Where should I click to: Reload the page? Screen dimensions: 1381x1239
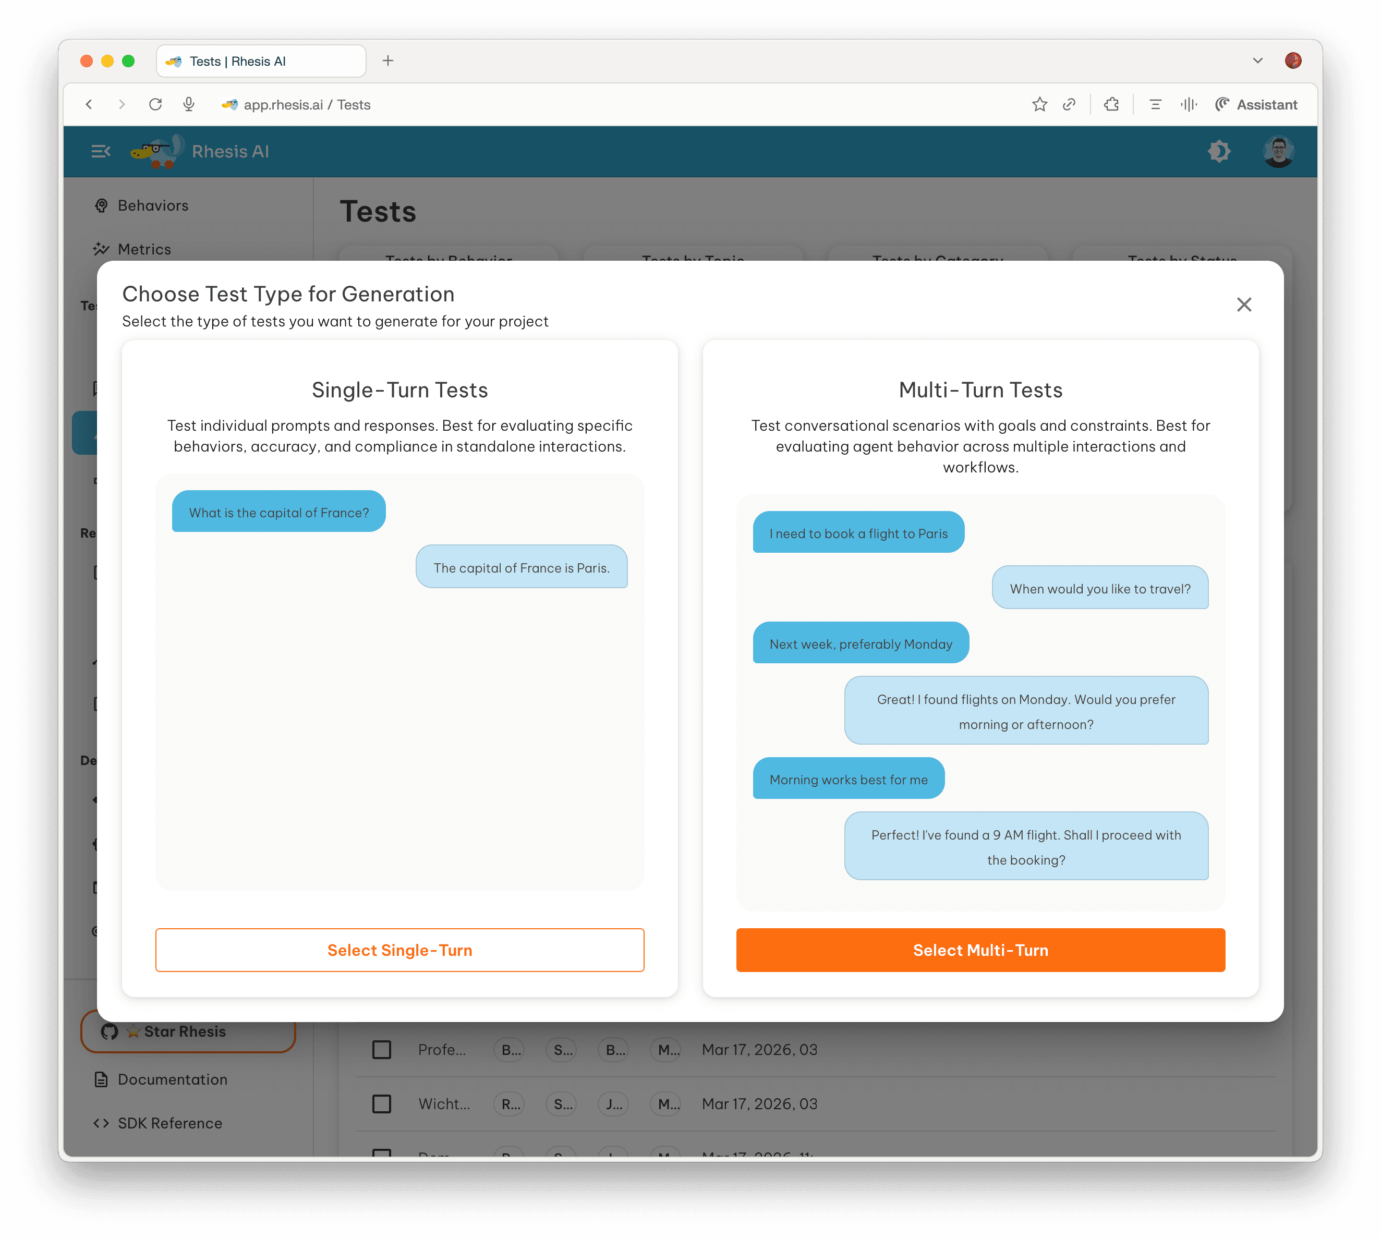155,104
